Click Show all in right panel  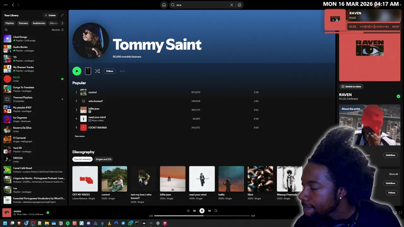393,174
